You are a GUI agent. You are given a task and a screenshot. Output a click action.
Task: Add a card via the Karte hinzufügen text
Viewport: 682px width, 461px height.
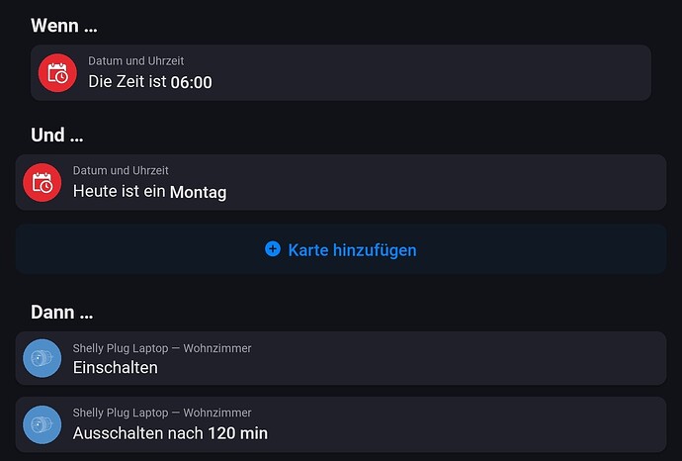tap(352, 250)
